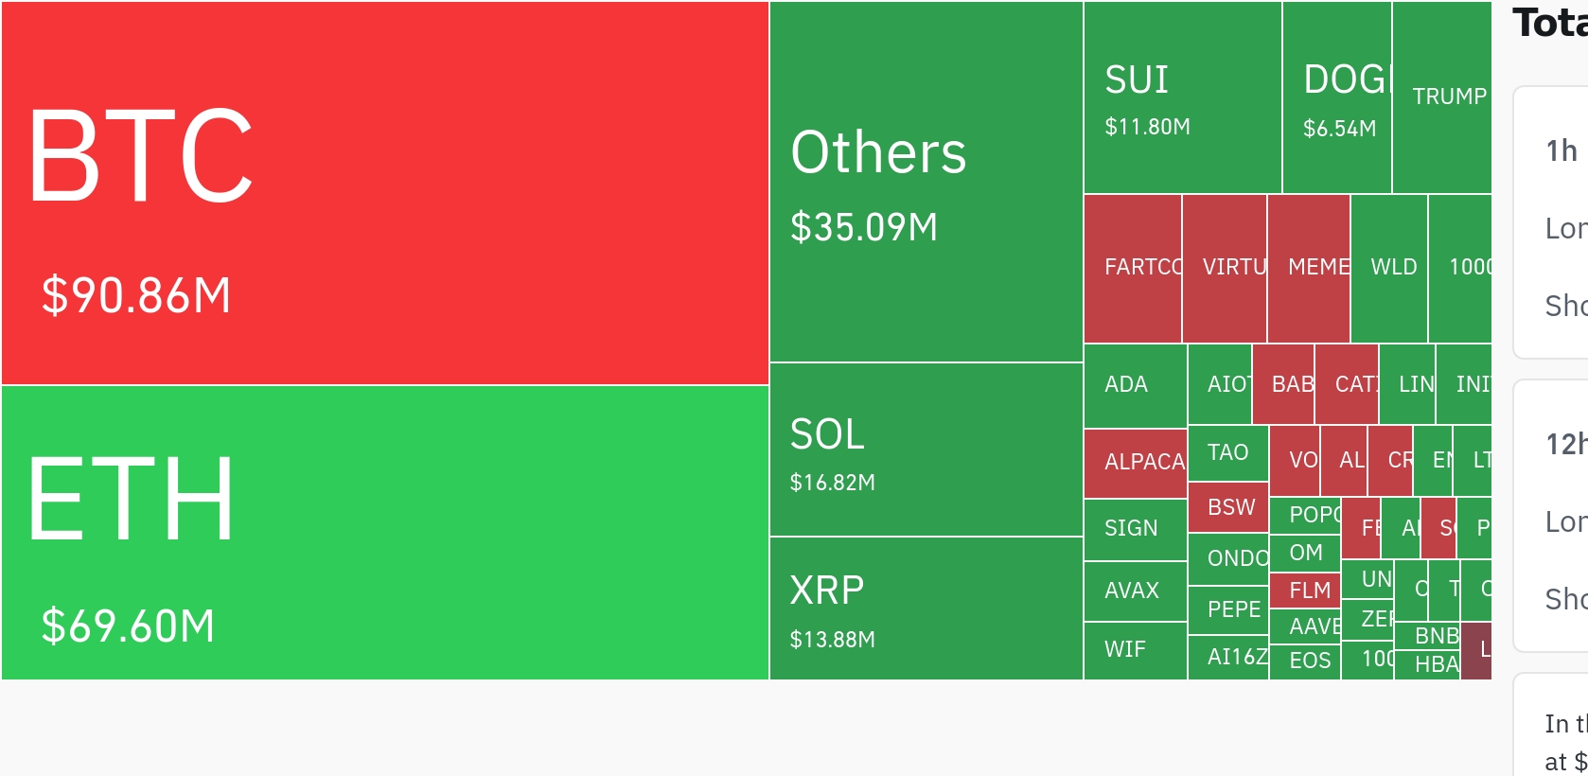Select the ADA tile
1588x776 pixels.
tap(1136, 386)
